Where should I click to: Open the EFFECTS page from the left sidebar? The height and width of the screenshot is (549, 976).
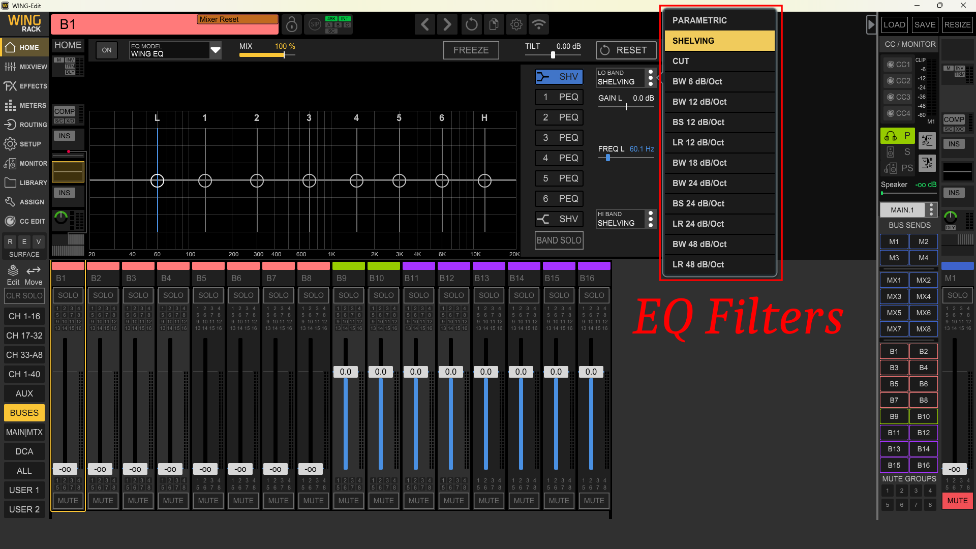click(x=25, y=86)
